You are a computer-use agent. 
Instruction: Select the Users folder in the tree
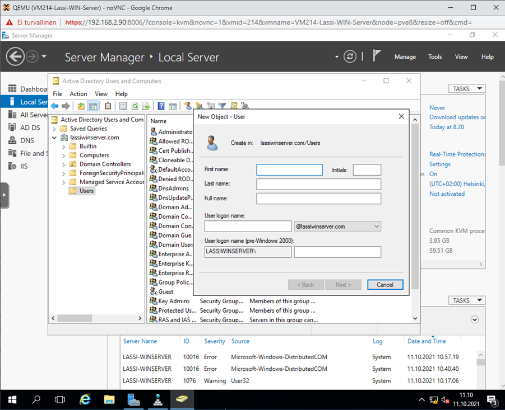82,191
